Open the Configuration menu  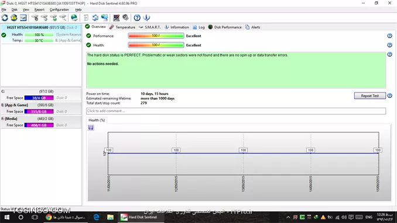tap(59, 9)
